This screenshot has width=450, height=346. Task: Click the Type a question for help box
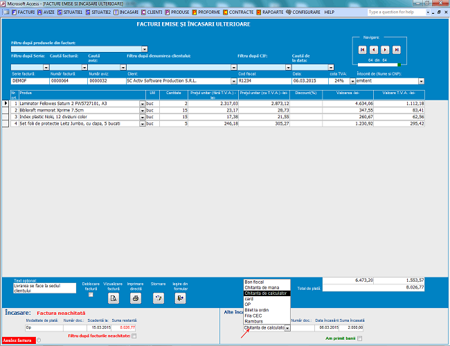tap(397, 12)
